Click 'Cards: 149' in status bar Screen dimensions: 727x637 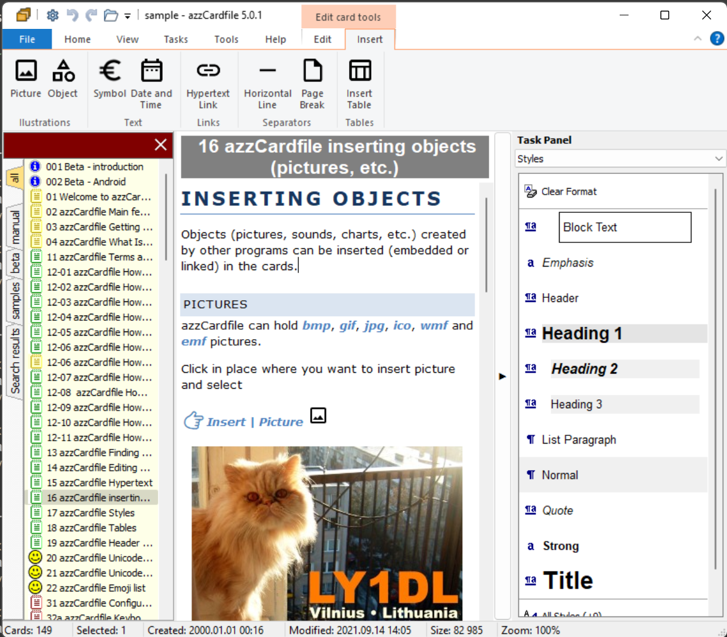click(x=28, y=630)
